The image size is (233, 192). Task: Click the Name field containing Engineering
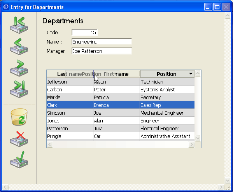point(102,42)
